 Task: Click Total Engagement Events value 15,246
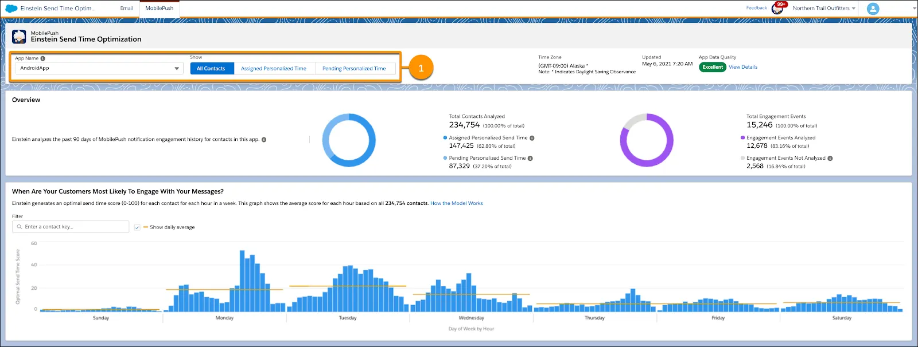(x=760, y=125)
